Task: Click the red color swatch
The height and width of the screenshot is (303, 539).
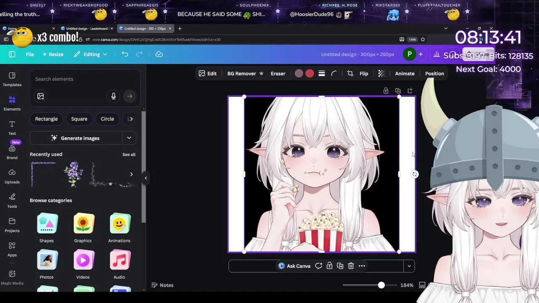Action: point(310,74)
